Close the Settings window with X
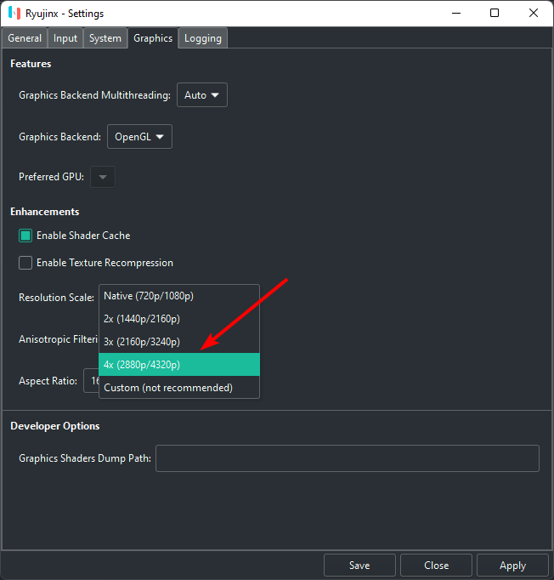 point(534,14)
